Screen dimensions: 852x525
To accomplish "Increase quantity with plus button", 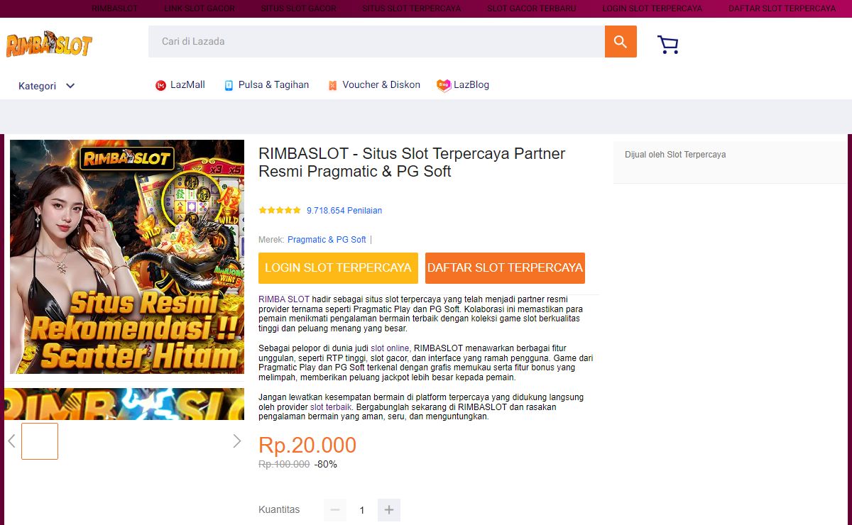I will [389, 510].
